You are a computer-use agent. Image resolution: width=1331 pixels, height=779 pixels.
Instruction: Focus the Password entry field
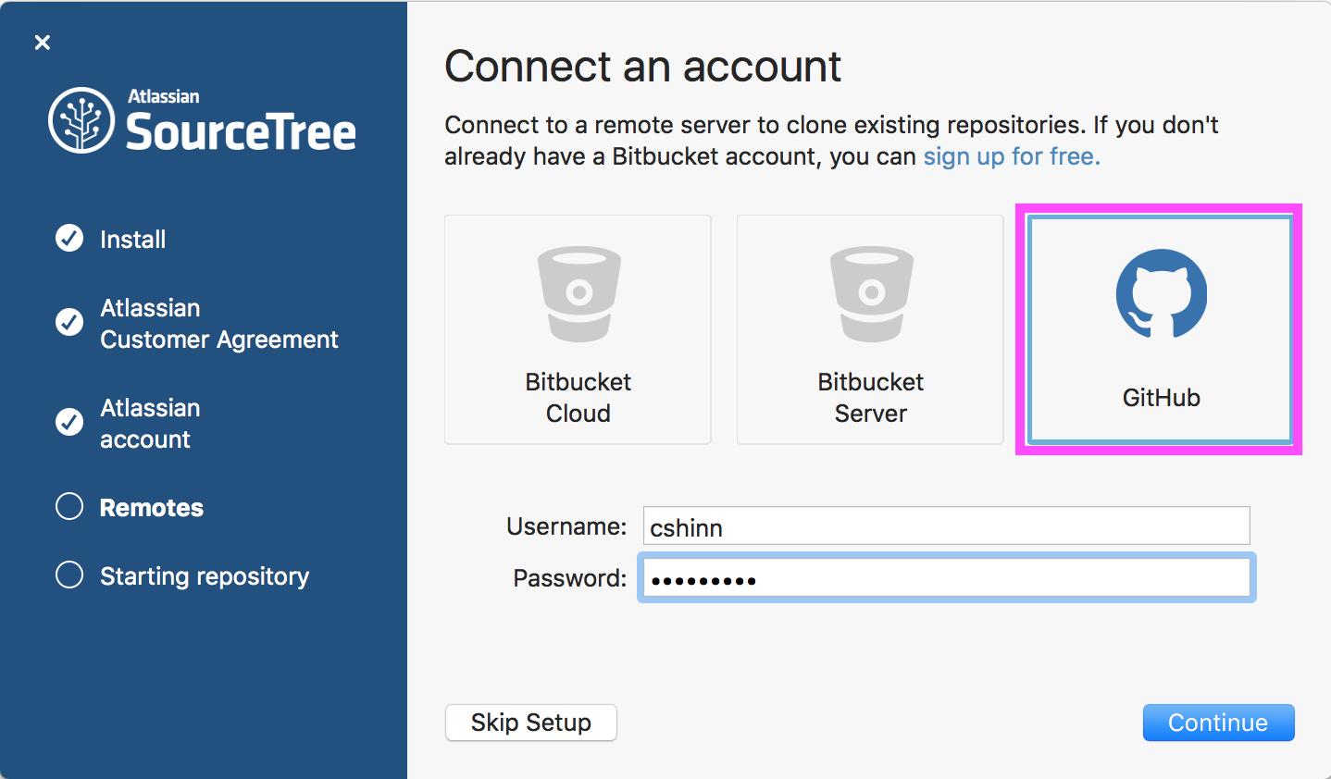coord(946,577)
